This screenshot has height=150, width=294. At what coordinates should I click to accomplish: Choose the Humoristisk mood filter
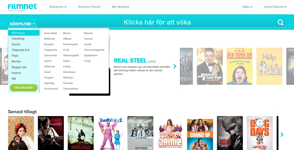tap(50, 33)
